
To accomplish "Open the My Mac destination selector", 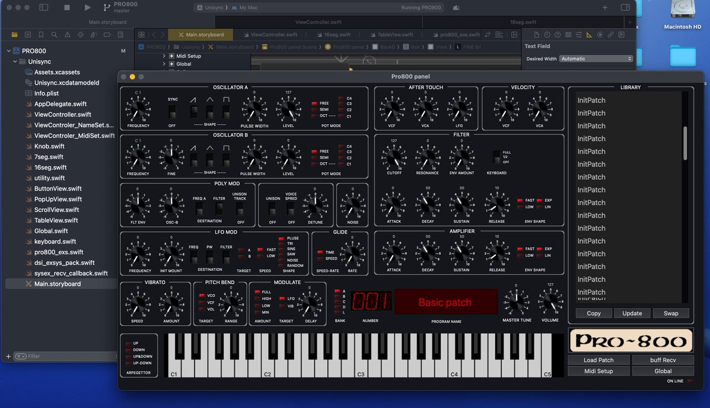I will (x=244, y=8).
